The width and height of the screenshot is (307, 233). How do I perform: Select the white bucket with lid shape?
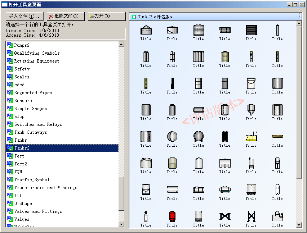(x=251, y=83)
